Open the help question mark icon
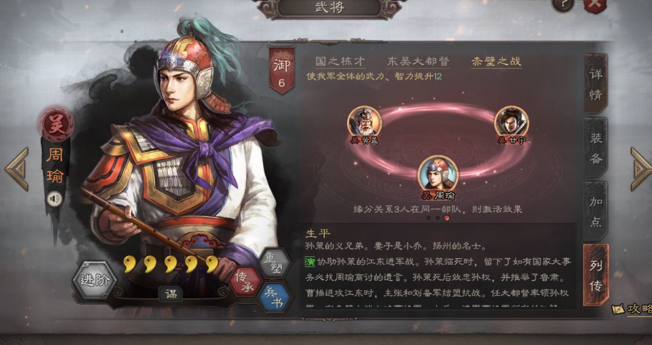The width and height of the screenshot is (652, 345). click(563, 4)
